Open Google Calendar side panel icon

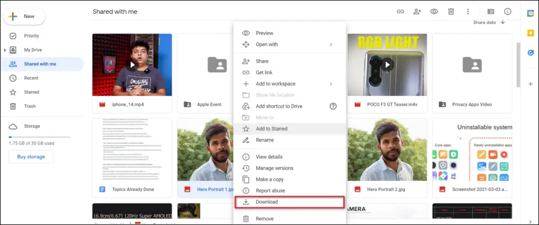point(531,13)
